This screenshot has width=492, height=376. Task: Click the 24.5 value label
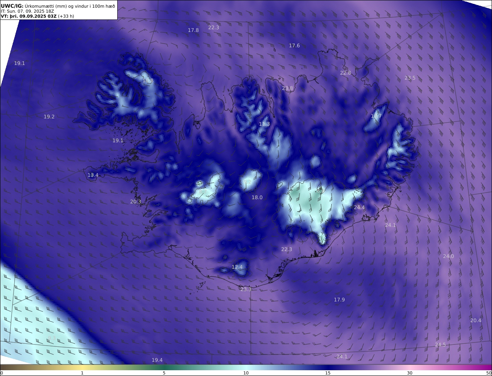(440, 344)
